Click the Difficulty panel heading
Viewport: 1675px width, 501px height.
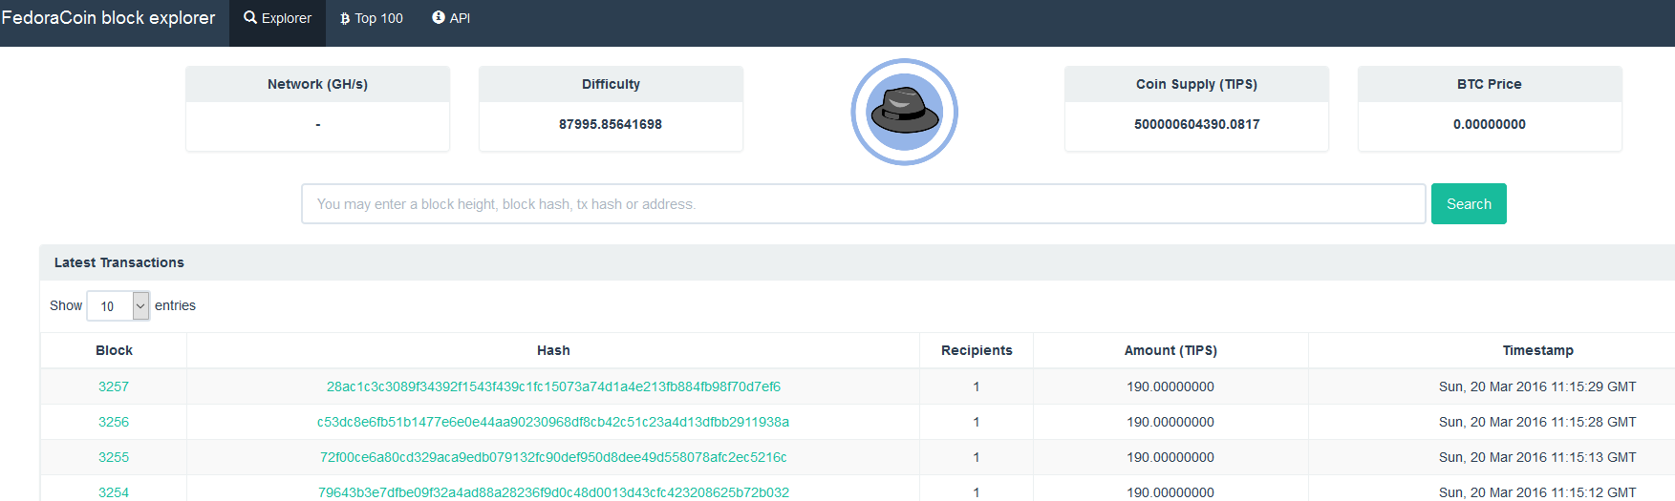611,84
